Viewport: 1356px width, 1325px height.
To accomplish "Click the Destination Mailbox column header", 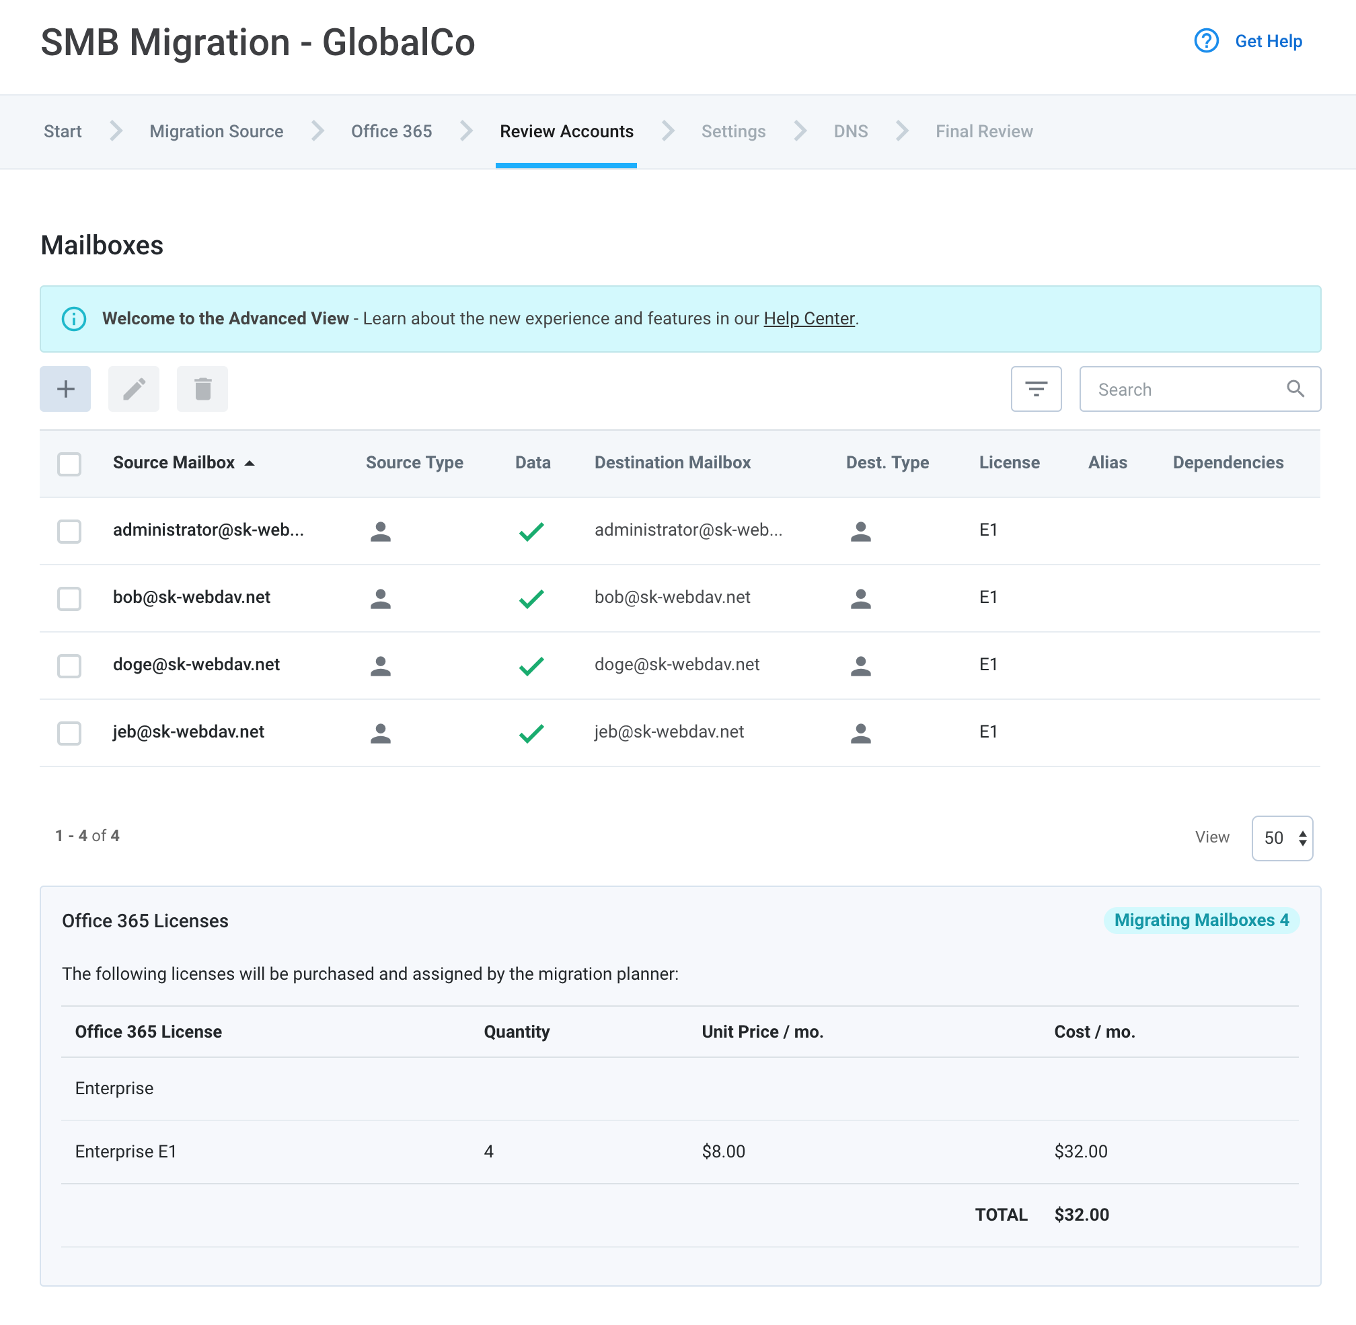I will 672,463.
